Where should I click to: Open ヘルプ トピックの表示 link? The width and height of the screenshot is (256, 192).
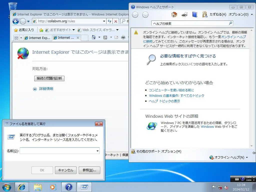pyautogui.click(x=164, y=101)
